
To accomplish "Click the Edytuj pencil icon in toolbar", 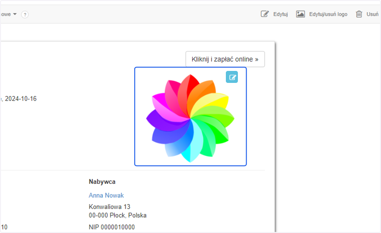I will click(x=265, y=14).
